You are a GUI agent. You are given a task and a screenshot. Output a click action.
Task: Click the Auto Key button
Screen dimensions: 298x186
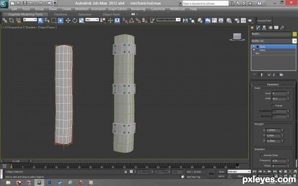222,172
